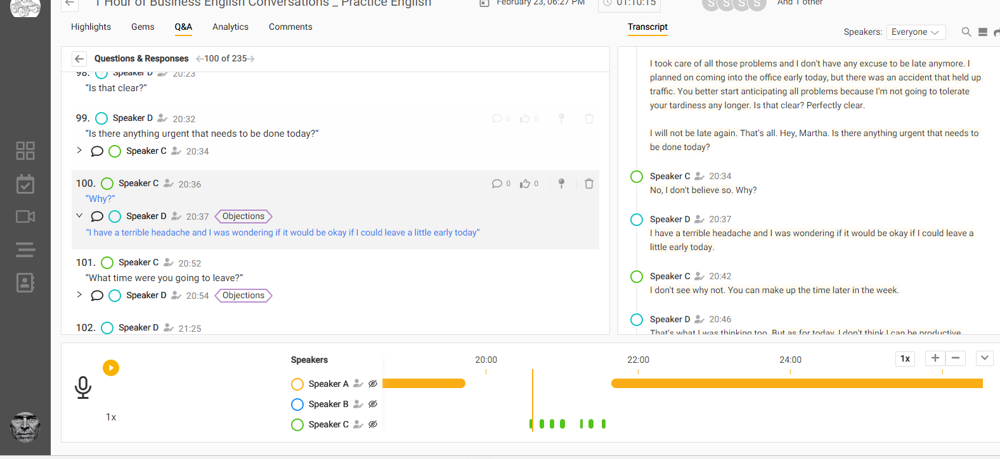Select the Q&A tab
Image resolution: width=1000 pixels, height=459 pixels.
[x=183, y=27]
